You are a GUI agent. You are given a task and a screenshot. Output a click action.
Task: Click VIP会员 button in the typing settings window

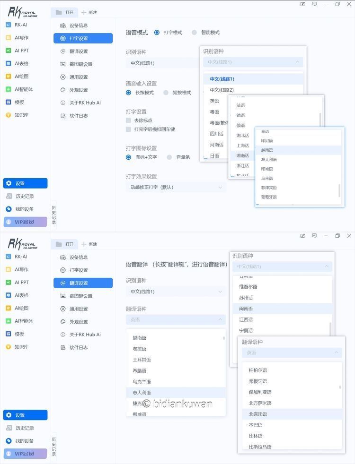pos(26,222)
